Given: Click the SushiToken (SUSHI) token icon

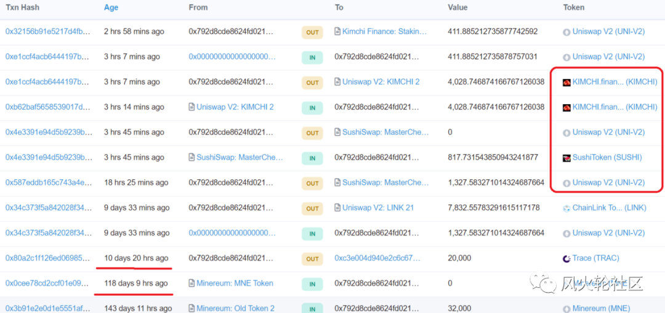Looking at the screenshot, I should (566, 158).
